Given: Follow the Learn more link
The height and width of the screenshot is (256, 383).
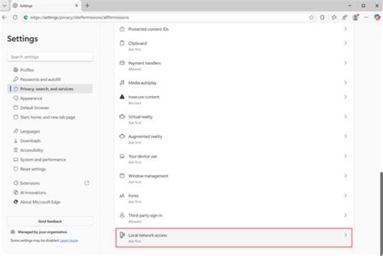Looking at the screenshot, I should [69, 241].
